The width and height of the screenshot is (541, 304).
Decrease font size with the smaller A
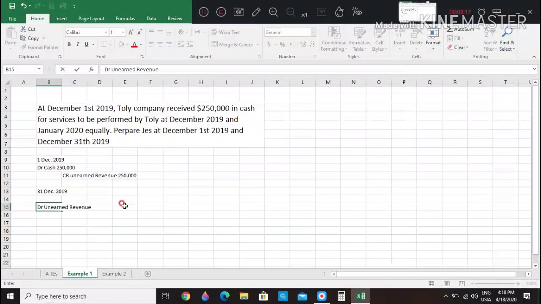coord(139,33)
